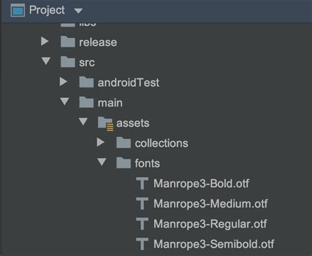The image size is (312, 256).
Task: Click the androidTest folder icon
Action: 86,82
